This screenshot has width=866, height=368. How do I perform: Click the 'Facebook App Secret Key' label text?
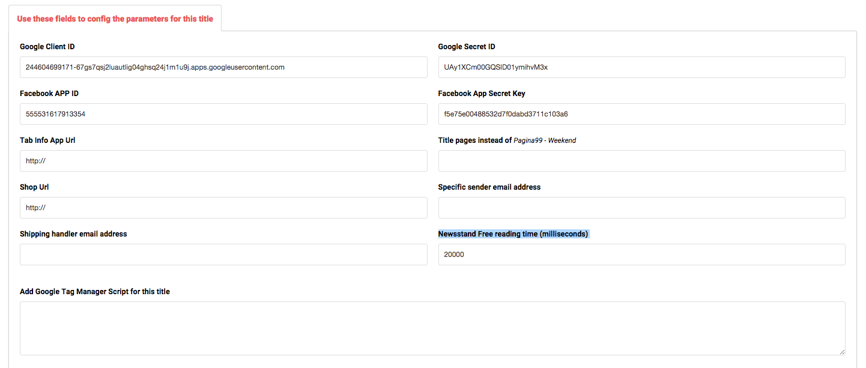(482, 94)
